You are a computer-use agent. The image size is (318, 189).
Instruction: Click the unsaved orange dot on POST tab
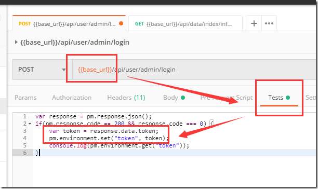click(121, 23)
